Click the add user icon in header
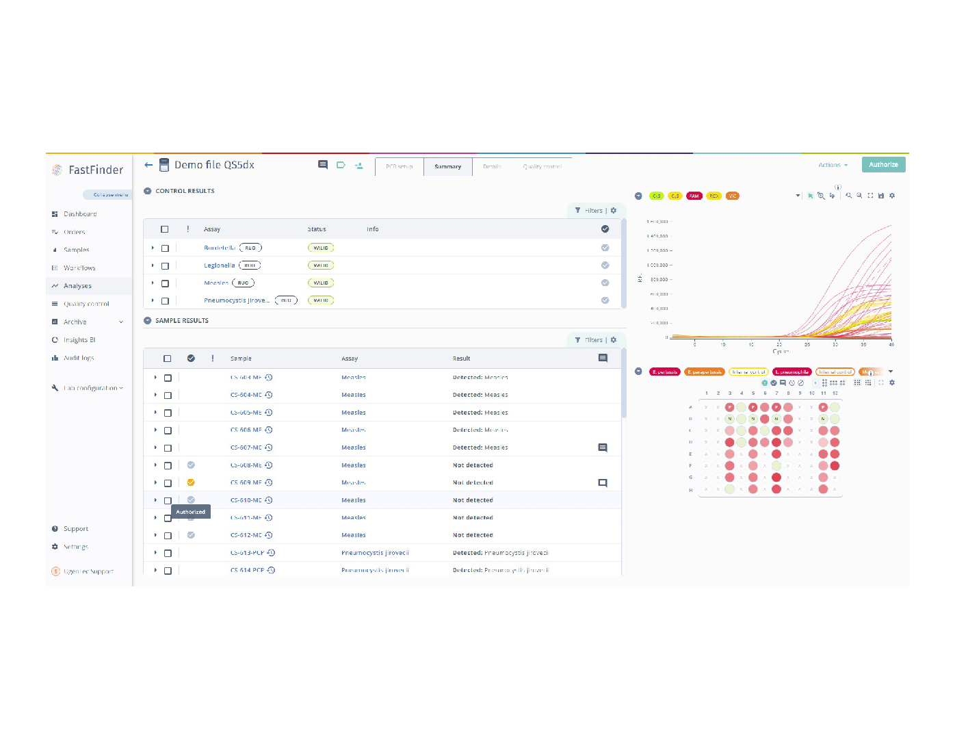This screenshot has height=739, width=955. pyautogui.click(x=358, y=166)
